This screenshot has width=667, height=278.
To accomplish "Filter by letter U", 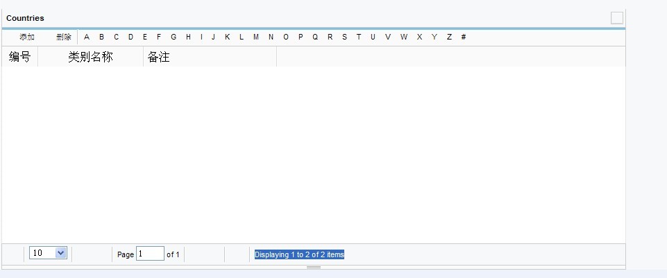I will coord(373,37).
